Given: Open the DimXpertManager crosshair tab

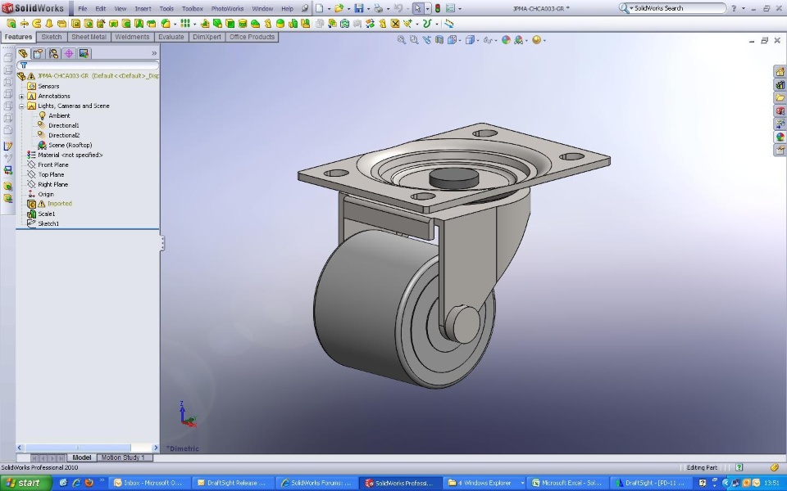Looking at the screenshot, I should tap(69, 54).
